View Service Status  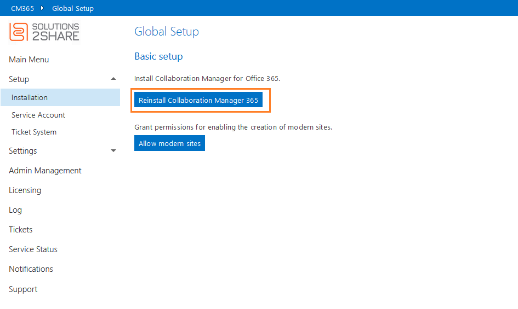(x=33, y=249)
